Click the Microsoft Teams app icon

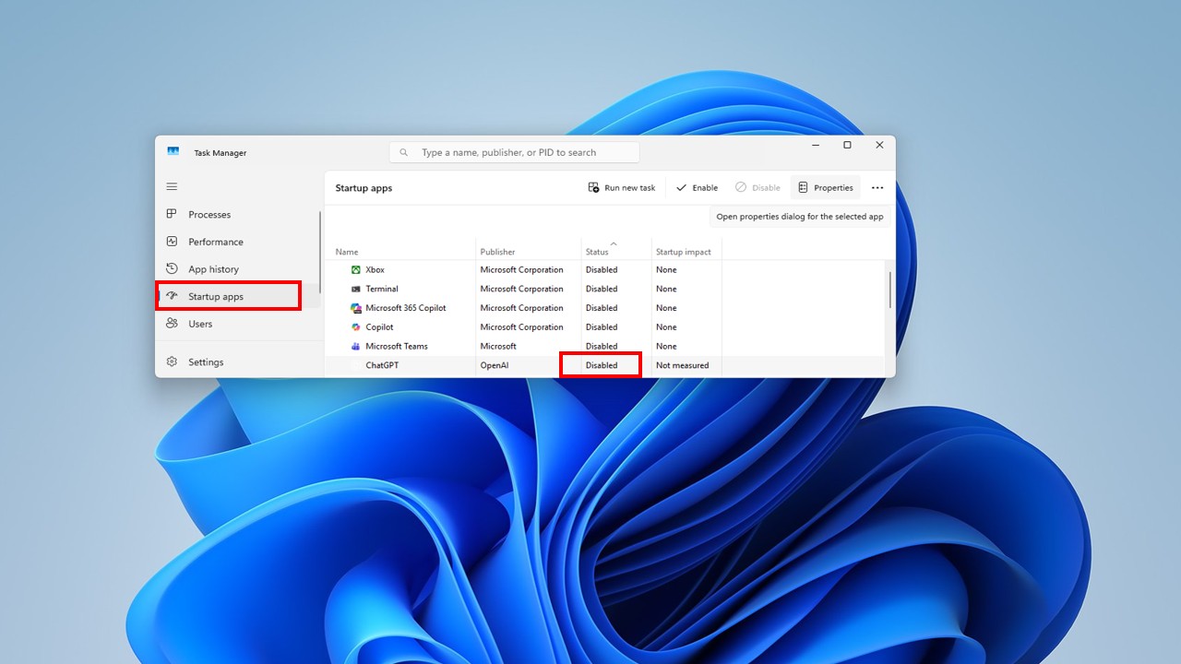click(x=356, y=347)
